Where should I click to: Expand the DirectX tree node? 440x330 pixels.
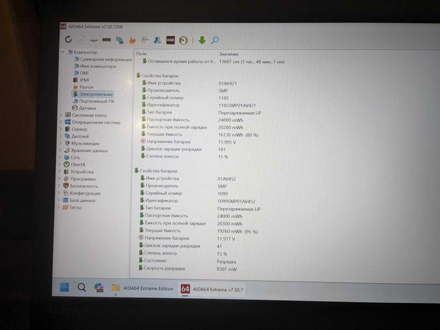click(59, 165)
